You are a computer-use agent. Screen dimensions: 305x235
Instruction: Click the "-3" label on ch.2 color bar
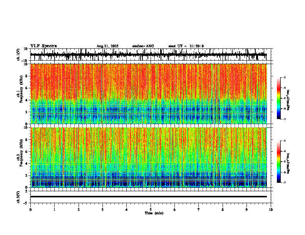284,141
